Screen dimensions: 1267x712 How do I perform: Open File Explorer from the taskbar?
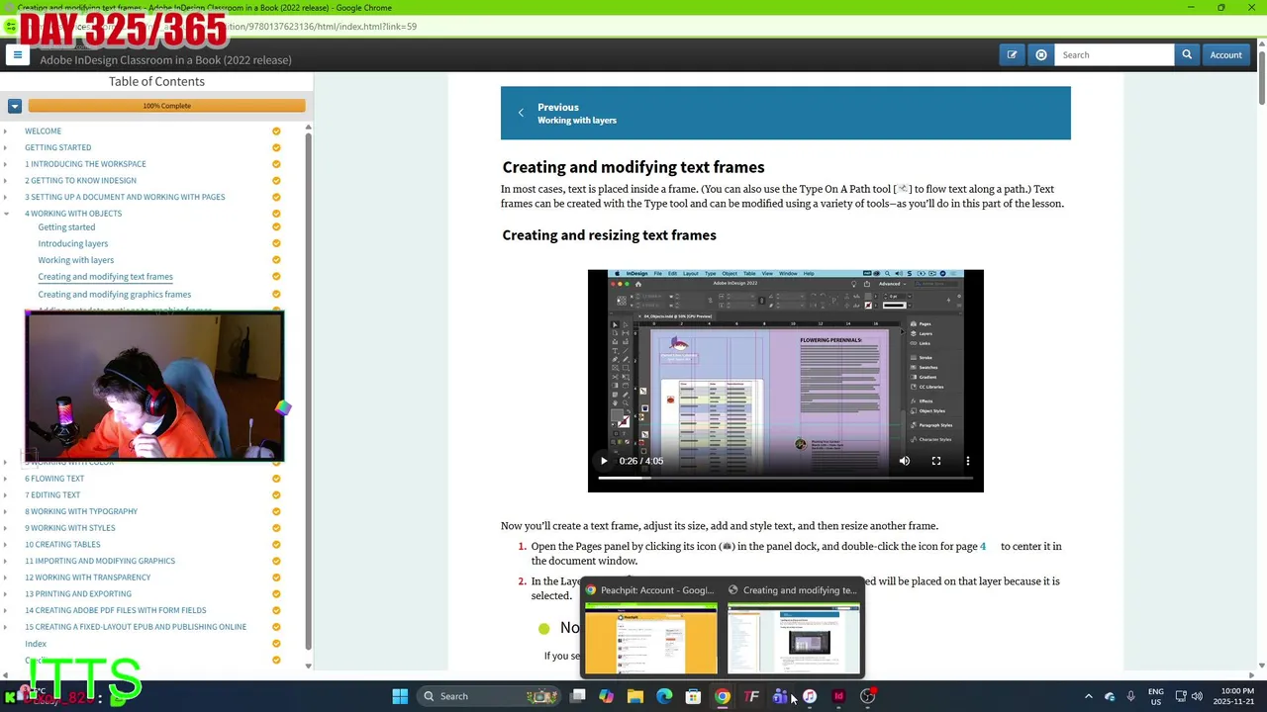click(x=635, y=696)
